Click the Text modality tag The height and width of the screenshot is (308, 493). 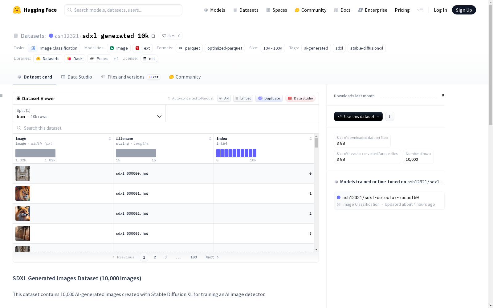tap(142, 48)
